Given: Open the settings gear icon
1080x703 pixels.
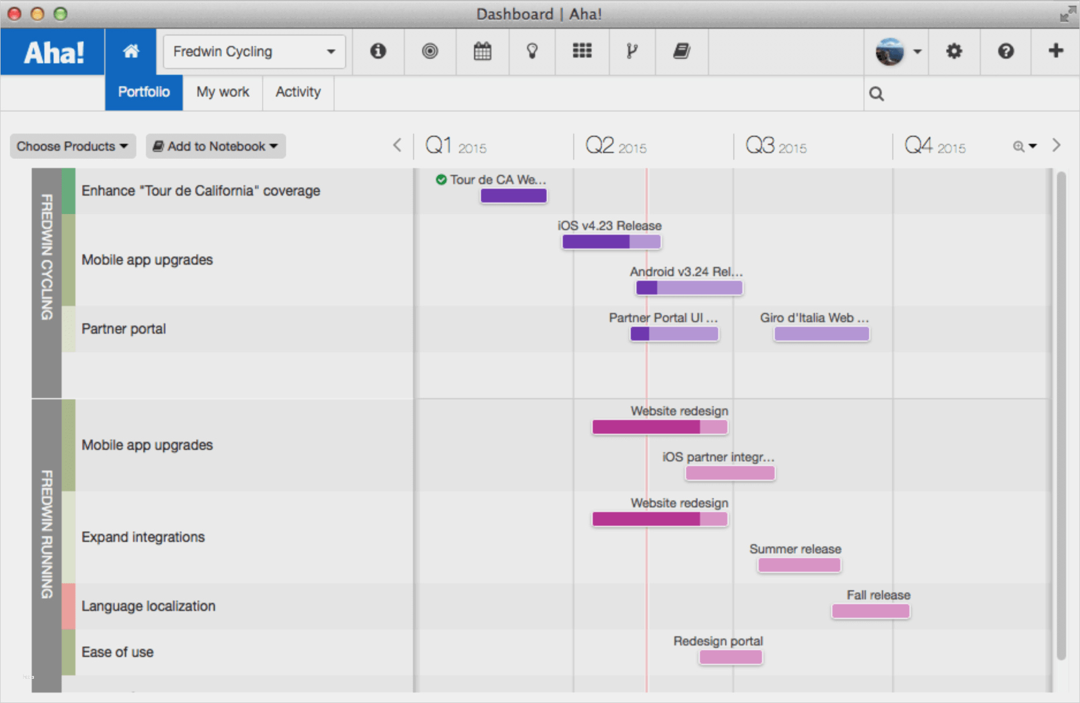Looking at the screenshot, I should [954, 52].
